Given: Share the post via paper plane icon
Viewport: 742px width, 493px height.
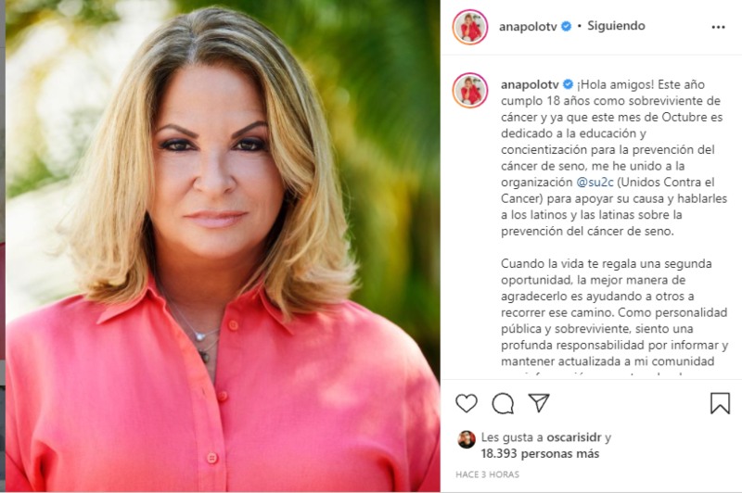Looking at the screenshot, I should click(539, 403).
